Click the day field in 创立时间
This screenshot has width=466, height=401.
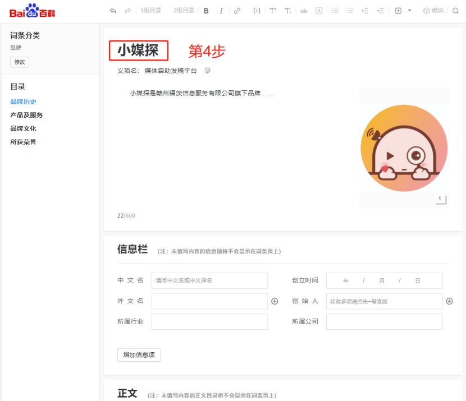pos(418,280)
